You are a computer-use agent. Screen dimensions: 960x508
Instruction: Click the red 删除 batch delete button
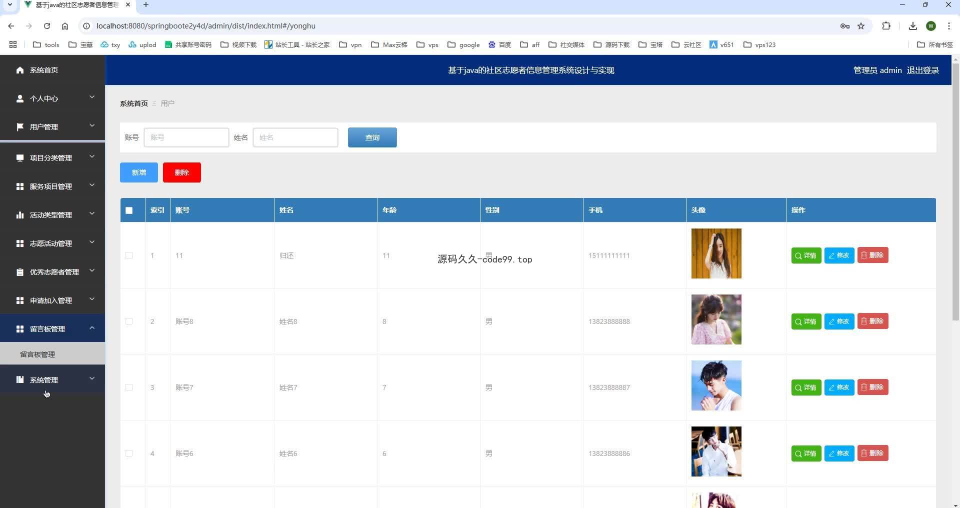[182, 172]
